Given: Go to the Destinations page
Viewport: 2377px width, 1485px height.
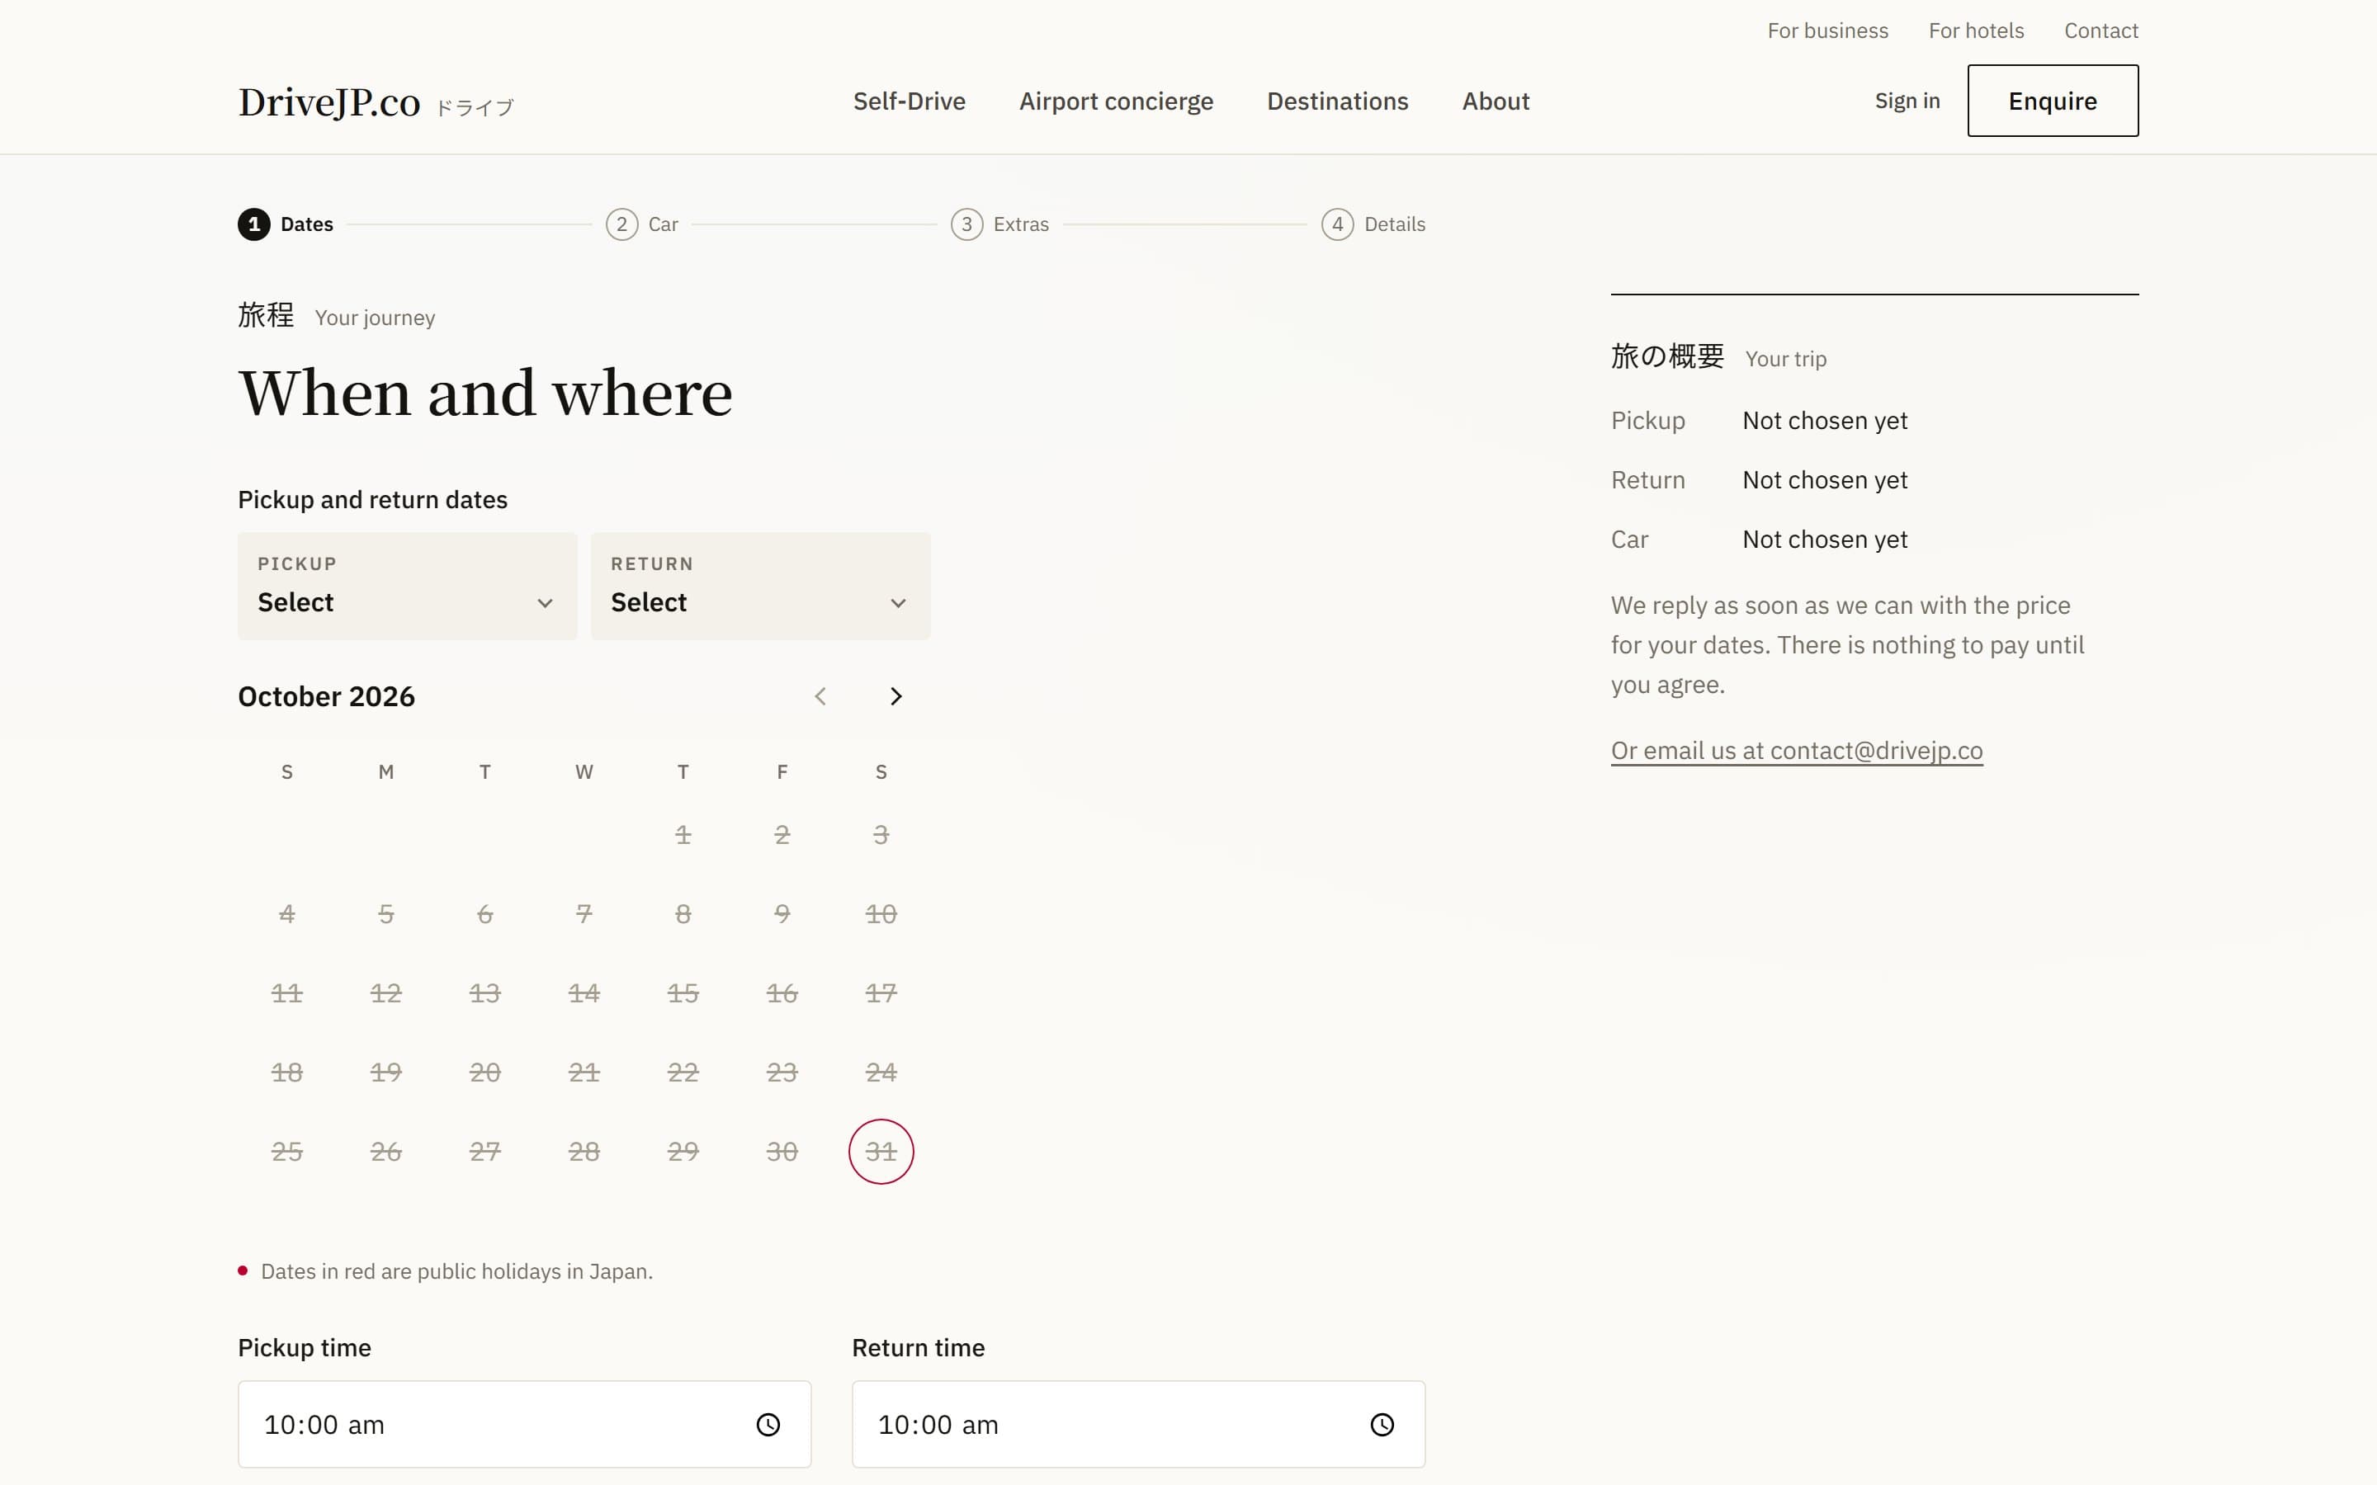Looking at the screenshot, I should 1337,101.
